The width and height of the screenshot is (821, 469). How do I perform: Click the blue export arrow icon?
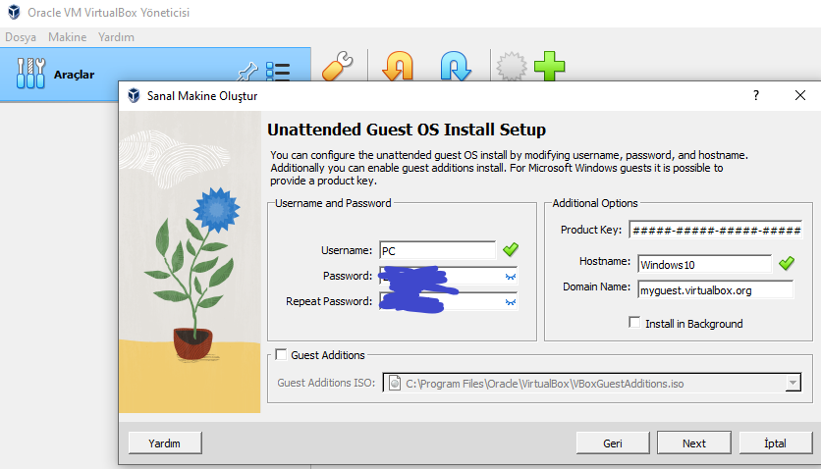tap(456, 67)
